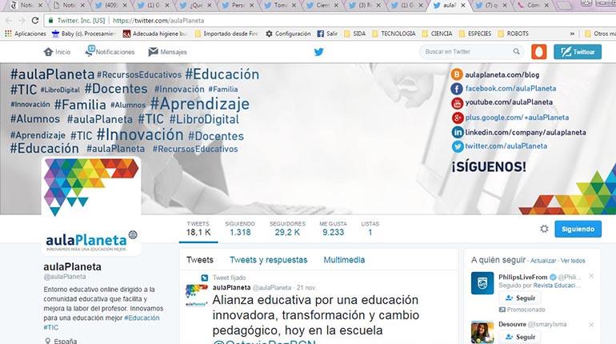
Task: Click the aulaPlaneta profile logo picture
Action: [x=91, y=206]
